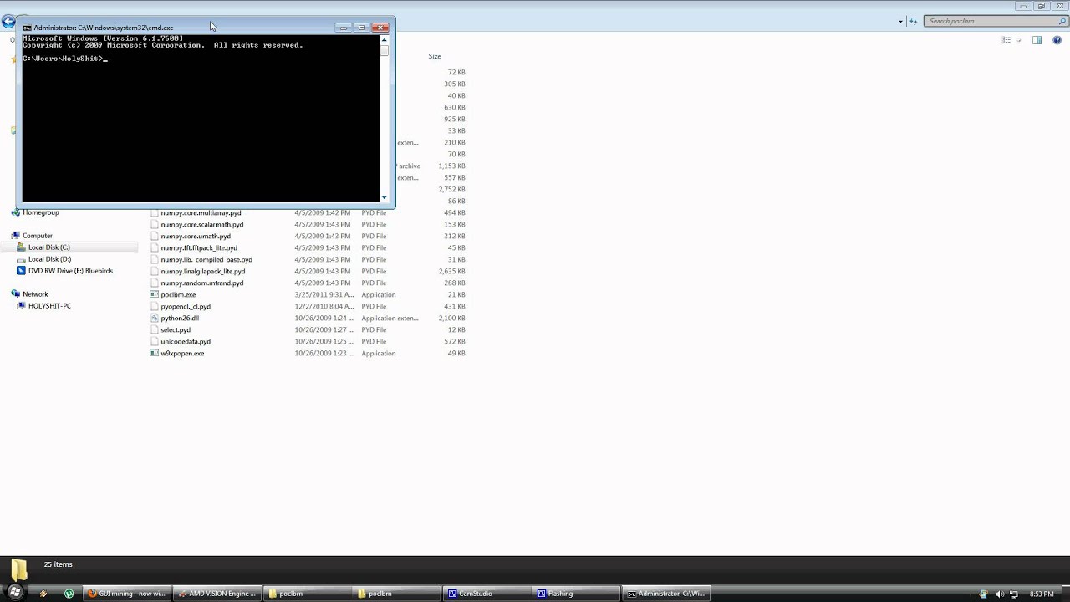Click the Computer icon in navigation pane
Image resolution: width=1070 pixels, height=602 pixels.
(16, 236)
